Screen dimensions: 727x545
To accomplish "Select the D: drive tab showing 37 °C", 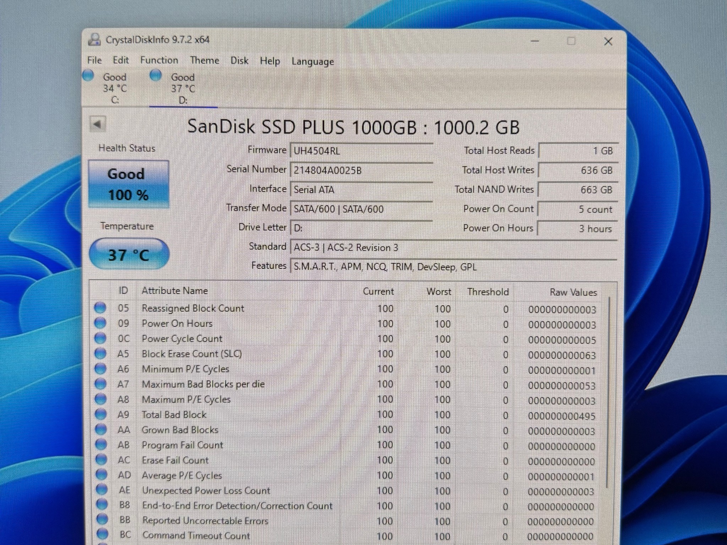I will pos(183,88).
